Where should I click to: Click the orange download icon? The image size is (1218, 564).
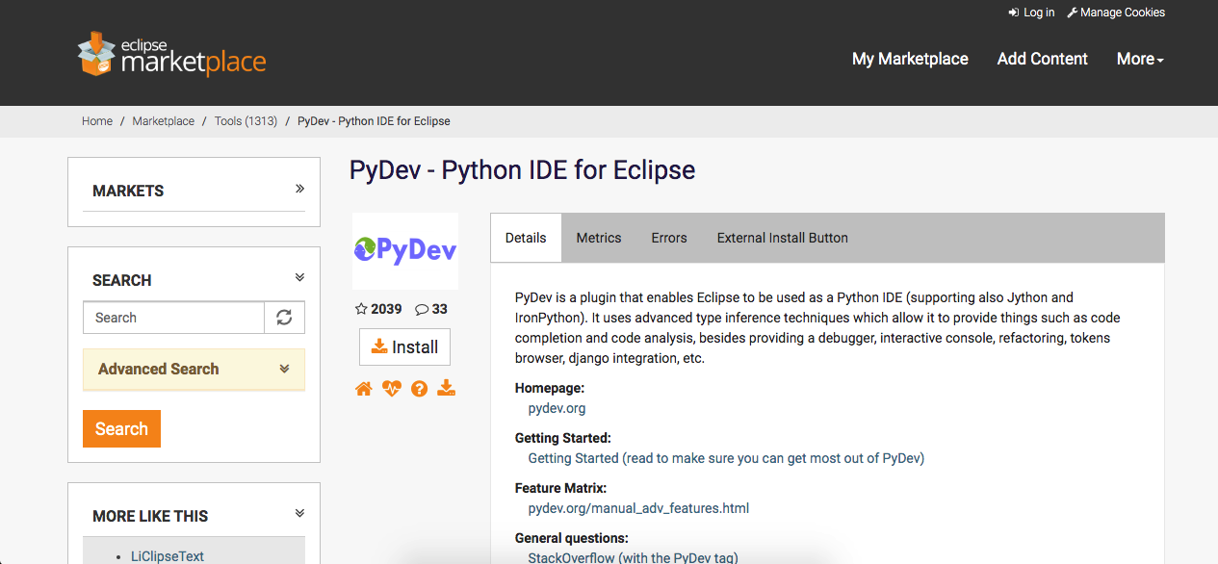(446, 388)
